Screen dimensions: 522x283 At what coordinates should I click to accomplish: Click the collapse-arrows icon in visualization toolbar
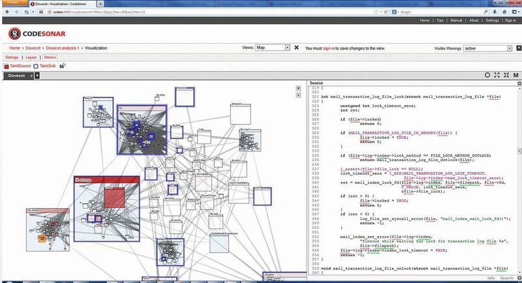[506, 75]
